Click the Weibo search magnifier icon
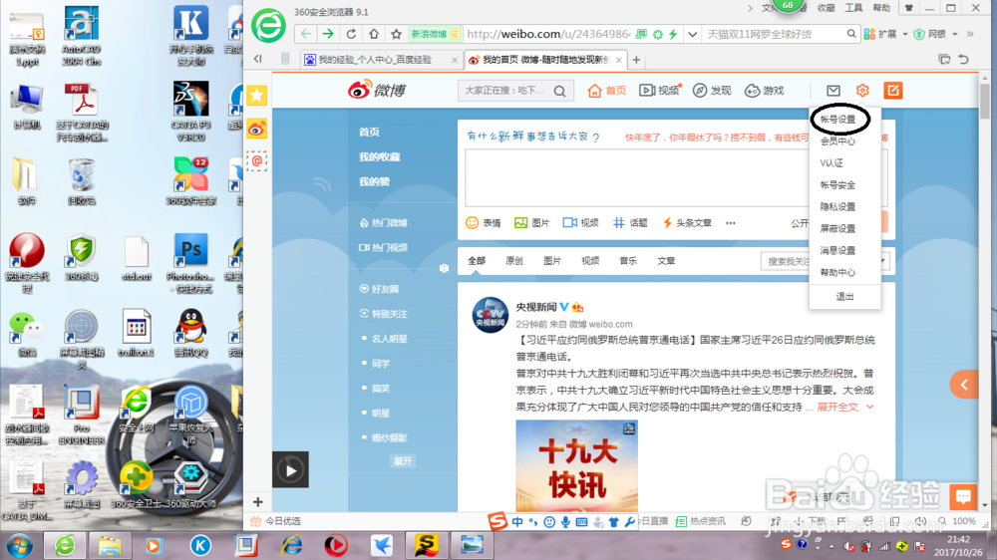Image resolution: width=997 pixels, height=560 pixels. [559, 91]
